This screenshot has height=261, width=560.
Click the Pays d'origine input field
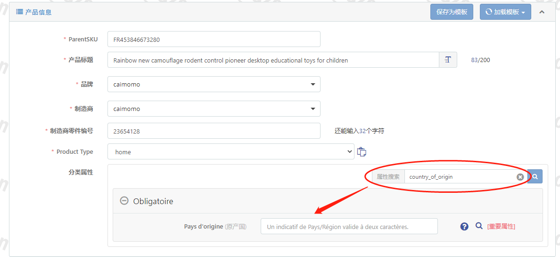coord(349,227)
